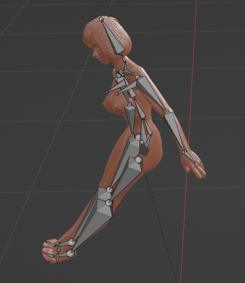
Task: Click the lower ankle joint sphere
Action: click(70, 253)
